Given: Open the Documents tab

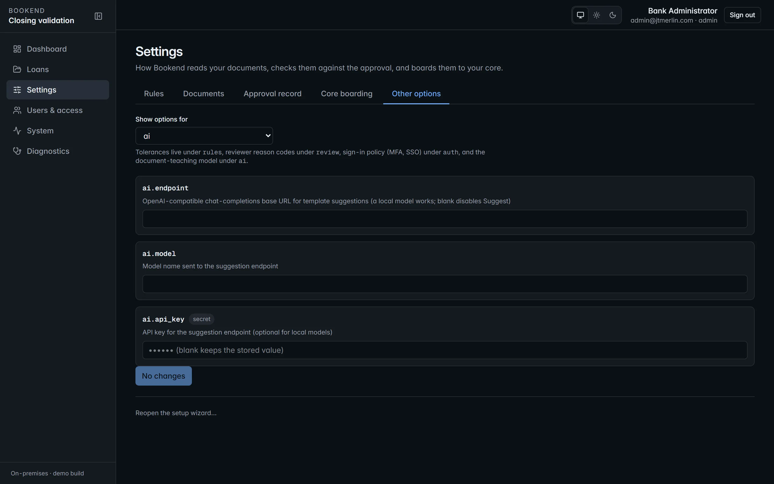Looking at the screenshot, I should (x=203, y=94).
